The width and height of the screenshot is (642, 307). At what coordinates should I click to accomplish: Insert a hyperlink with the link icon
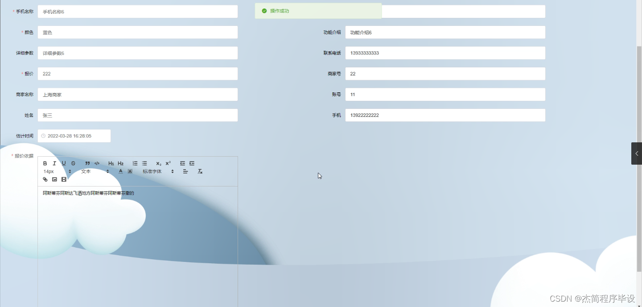[45, 179]
